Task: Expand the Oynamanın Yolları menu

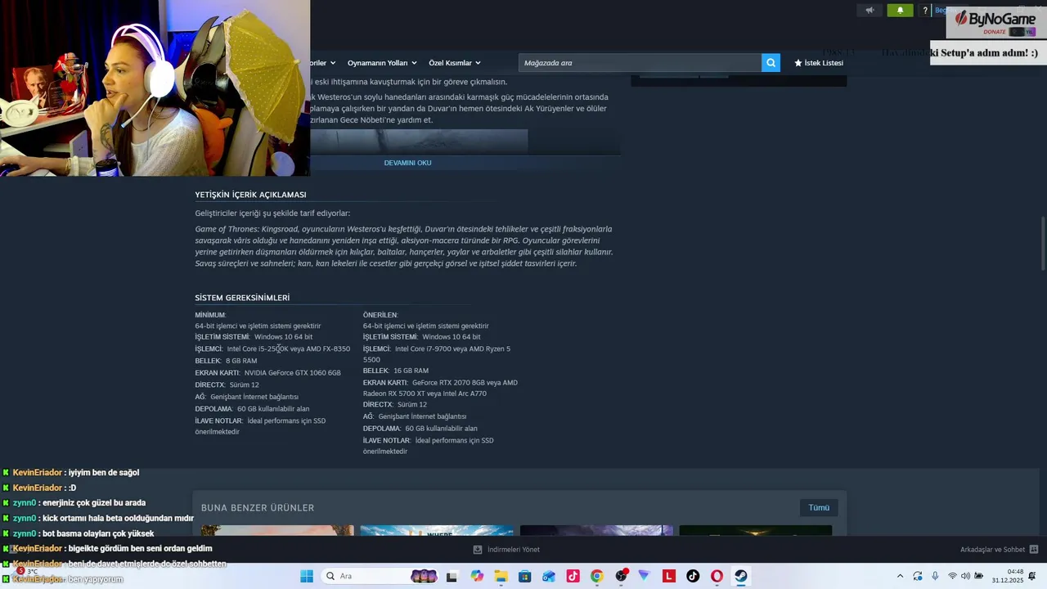Action: click(382, 63)
